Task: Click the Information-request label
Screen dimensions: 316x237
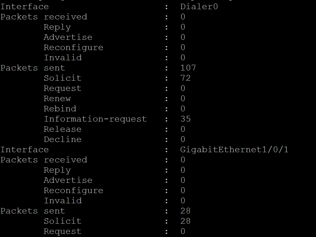Action: (95, 119)
